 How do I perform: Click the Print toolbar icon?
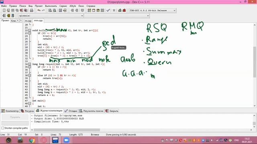pos(31,10)
